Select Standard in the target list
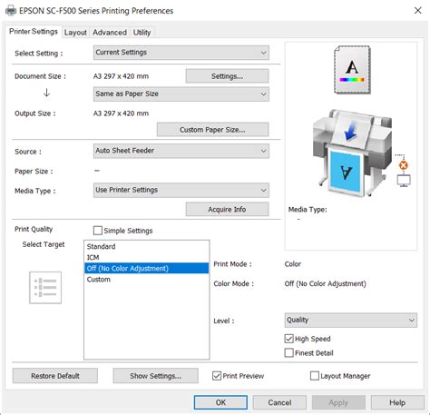This screenshot has width=430, height=415. click(147, 246)
